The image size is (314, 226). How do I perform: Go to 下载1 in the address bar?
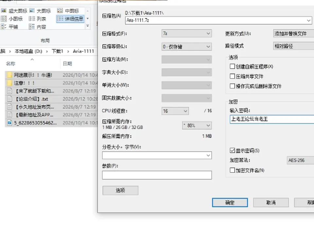[57, 51]
